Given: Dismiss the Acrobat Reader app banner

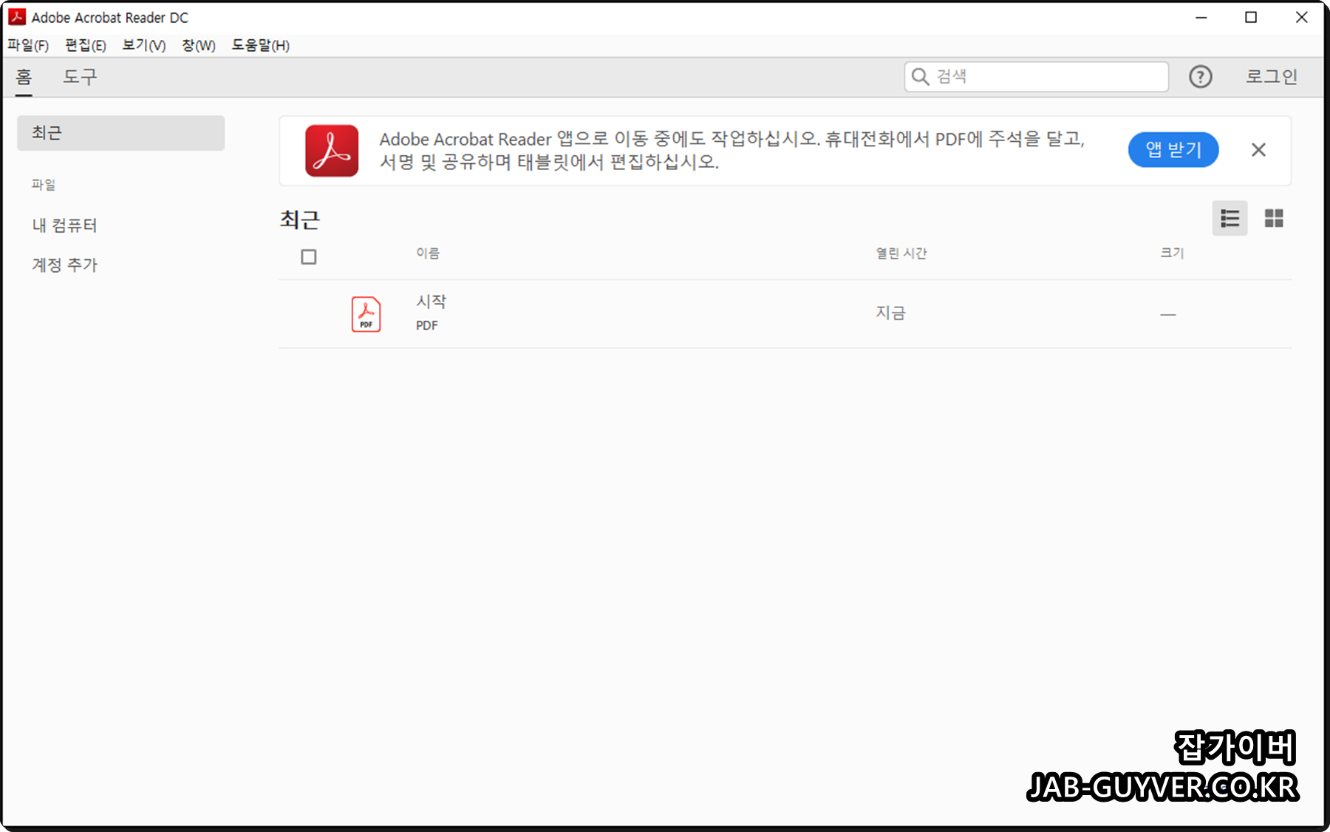Looking at the screenshot, I should (1258, 150).
